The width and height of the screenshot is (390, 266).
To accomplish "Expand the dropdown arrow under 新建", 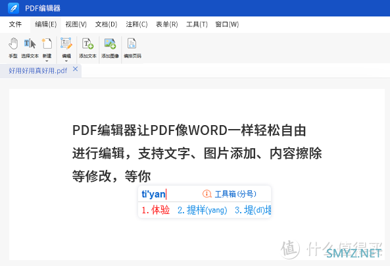I will [x=47, y=61].
